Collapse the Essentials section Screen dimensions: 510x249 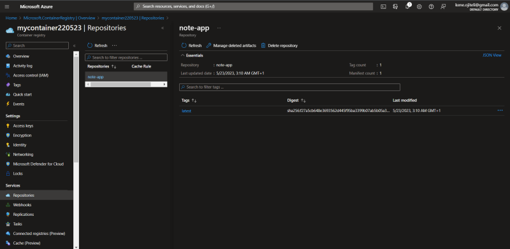(x=183, y=55)
